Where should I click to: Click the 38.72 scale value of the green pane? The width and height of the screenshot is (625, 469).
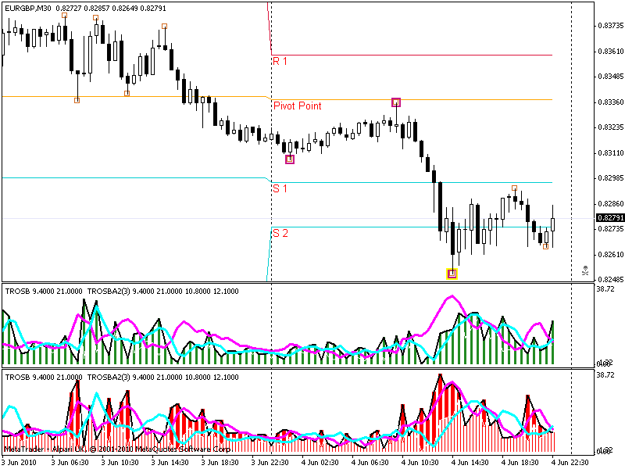pos(605,289)
